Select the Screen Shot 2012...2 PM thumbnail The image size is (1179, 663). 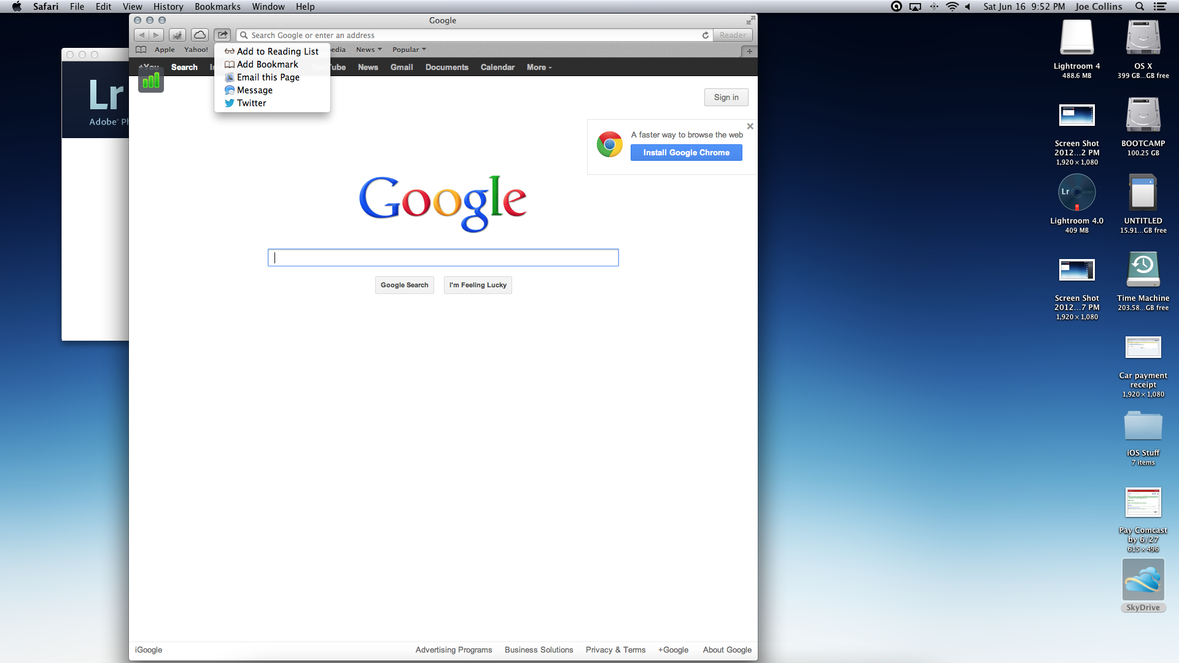pos(1077,115)
